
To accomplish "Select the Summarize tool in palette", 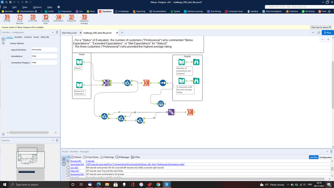I will point(59,18).
